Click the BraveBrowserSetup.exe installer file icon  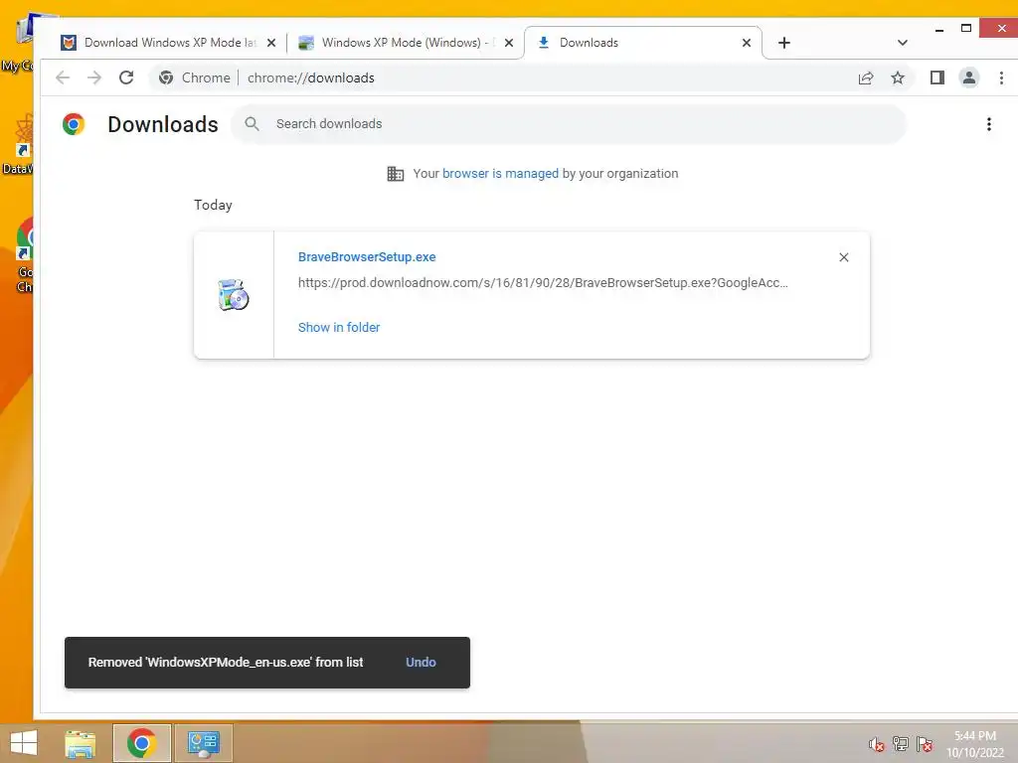[234, 295]
